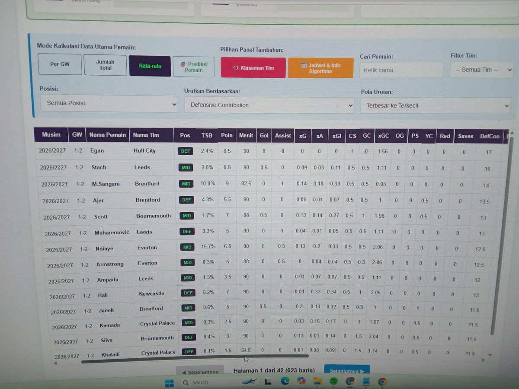Switch to the active Chrome profile window

(350, 381)
